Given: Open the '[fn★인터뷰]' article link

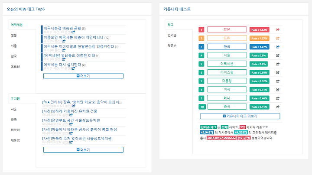Looking at the screenshot, I should (x=82, y=102).
